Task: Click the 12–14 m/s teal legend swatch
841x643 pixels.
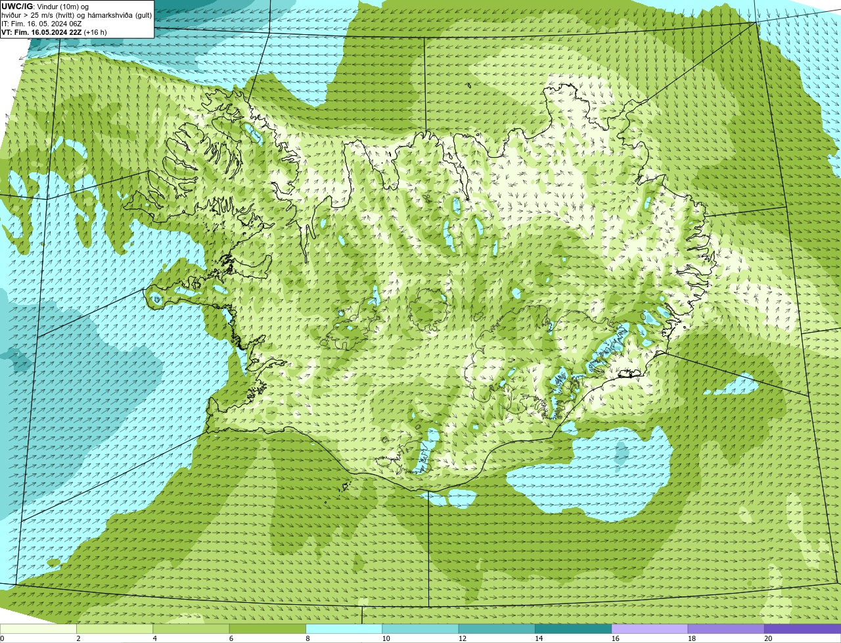Action: [x=497, y=629]
